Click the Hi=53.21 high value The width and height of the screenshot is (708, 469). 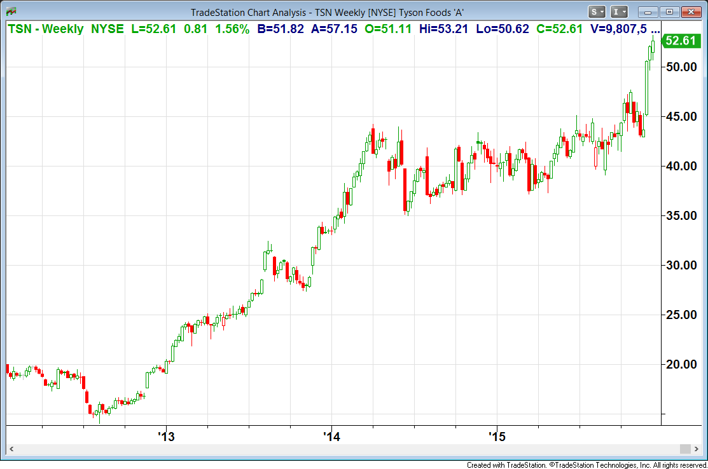(443, 29)
